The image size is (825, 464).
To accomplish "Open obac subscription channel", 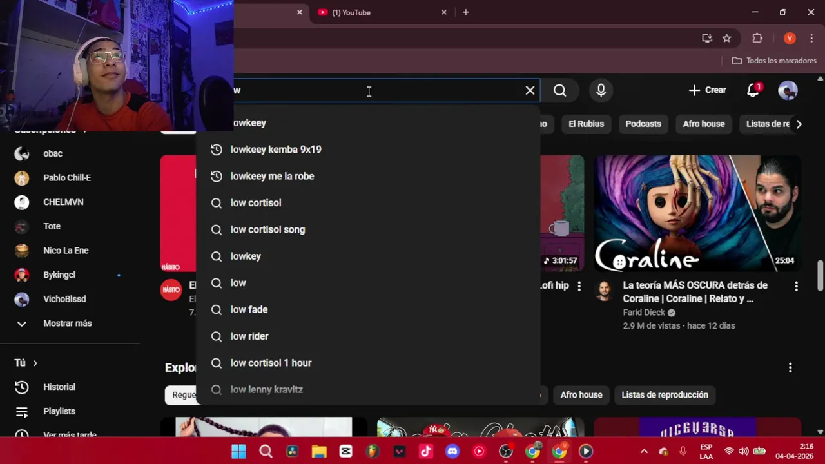I will (x=70, y=153).
